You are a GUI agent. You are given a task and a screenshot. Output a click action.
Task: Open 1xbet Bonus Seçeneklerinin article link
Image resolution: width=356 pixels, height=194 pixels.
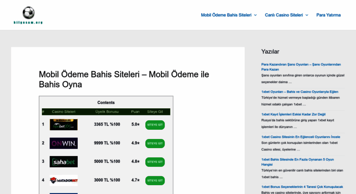[x=302, y=187]
